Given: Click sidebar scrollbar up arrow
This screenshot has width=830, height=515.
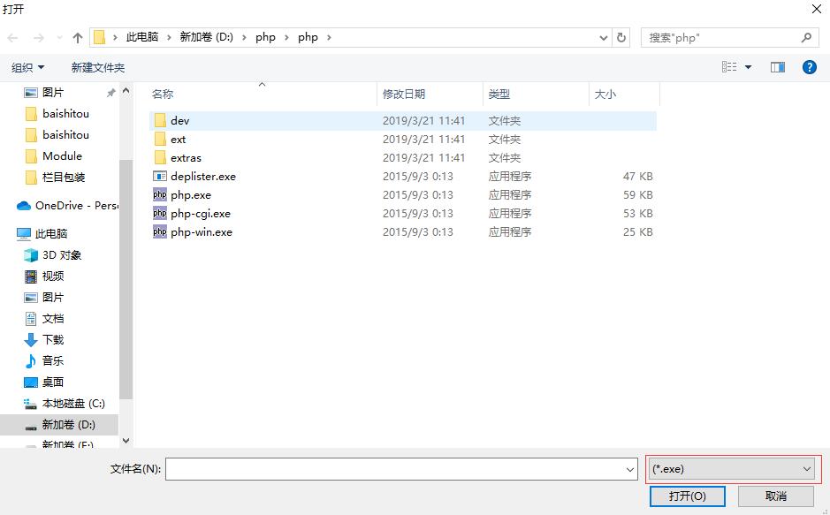Looking at the screenshot, I should coord(126,90).
